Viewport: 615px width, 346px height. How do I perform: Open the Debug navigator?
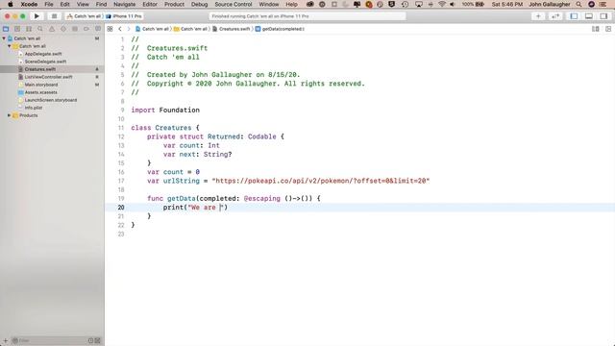(75, 29)
